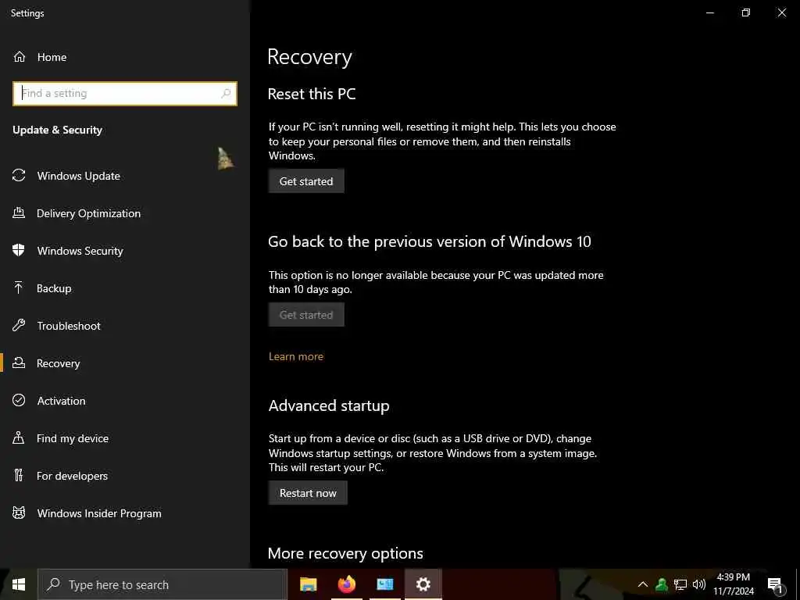Image resolution: width=800 pixels, height=600 pixels.
Task: Click the magnifier icon in Find a setting
Action: tap(226, 94)
